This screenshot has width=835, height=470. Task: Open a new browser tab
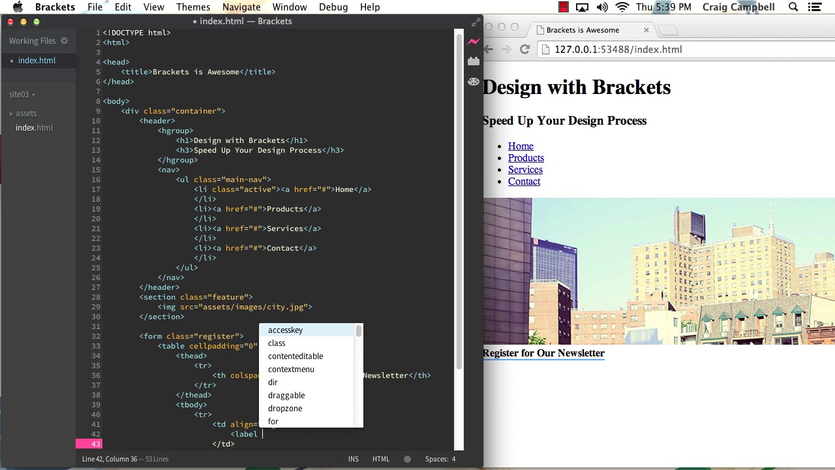pyautogui.click(x=668, y=30)
